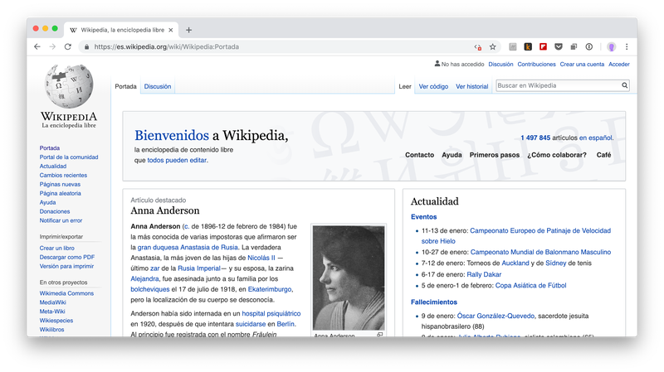Open the Ver historial tab
Image resolution: width=664 pixels, height=372 pixels.
pyautogui.click(x=471, y=86)
